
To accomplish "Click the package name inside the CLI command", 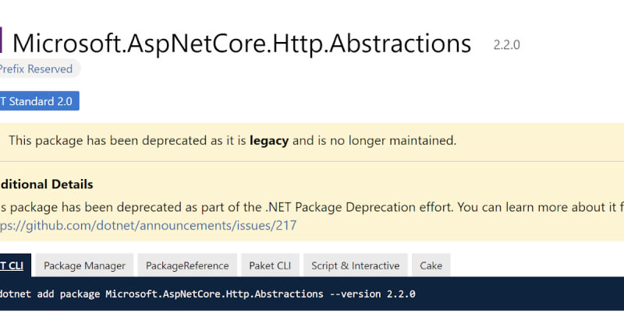I will click(x=214, y=294).
